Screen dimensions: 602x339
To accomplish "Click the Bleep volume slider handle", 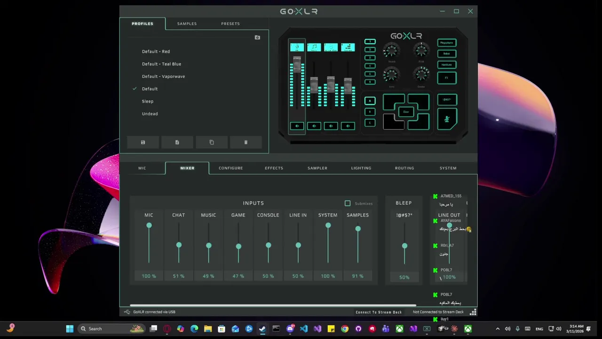I will coord(404,246).
